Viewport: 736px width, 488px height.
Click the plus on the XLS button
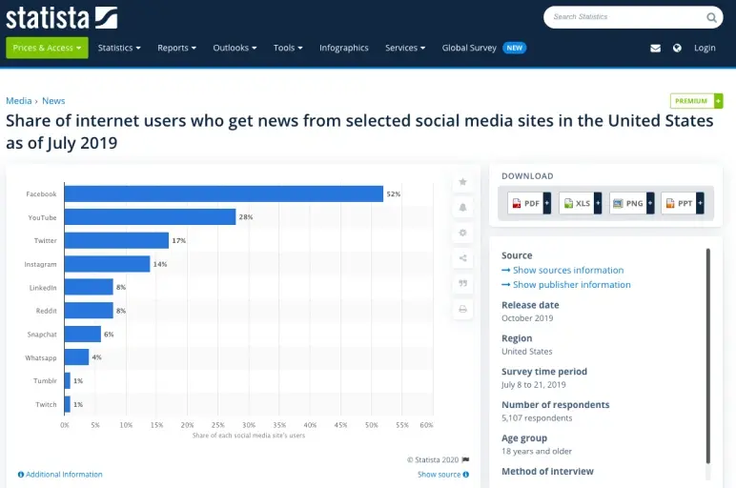[x=598, y=203]
